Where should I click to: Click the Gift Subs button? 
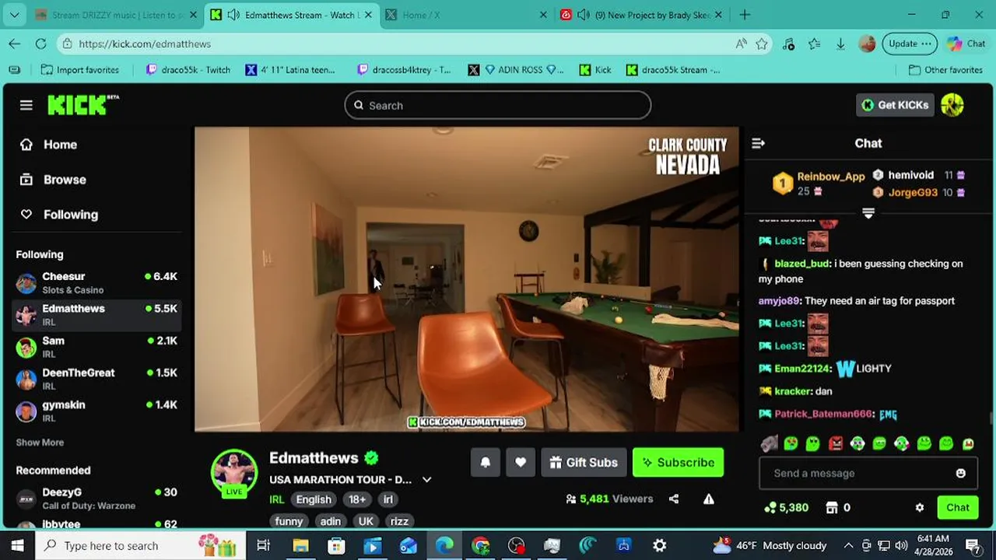584,462
